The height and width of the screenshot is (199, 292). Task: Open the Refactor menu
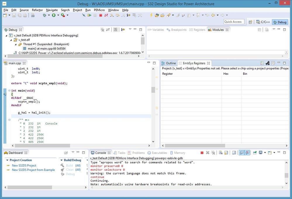(x=37, y=10)
